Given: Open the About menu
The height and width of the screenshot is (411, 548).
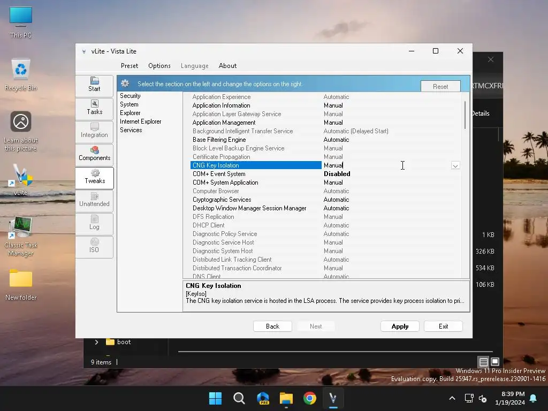Looking at the screenshot, I should pos(227,66).
